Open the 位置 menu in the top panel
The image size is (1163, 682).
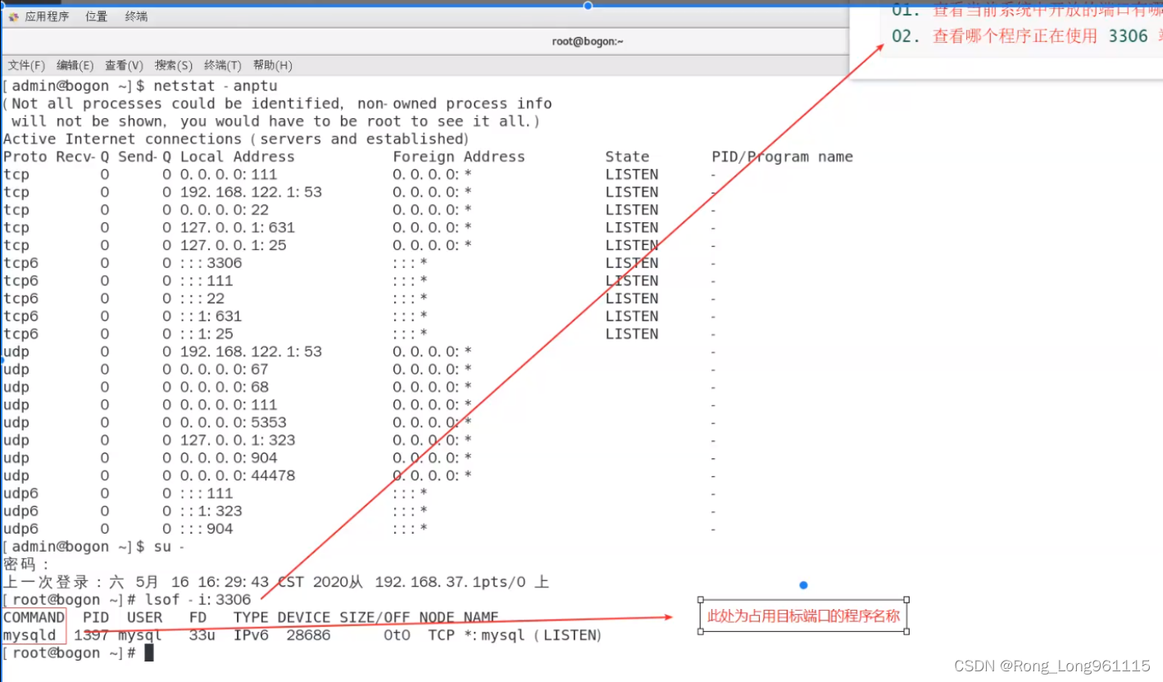tap(96, 16)
